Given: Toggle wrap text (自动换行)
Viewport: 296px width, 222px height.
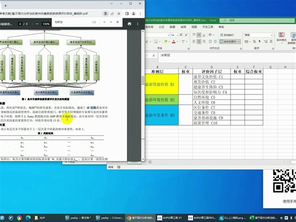Looking at the screenshot, I should pyautogui.click(x=227, y=35).
